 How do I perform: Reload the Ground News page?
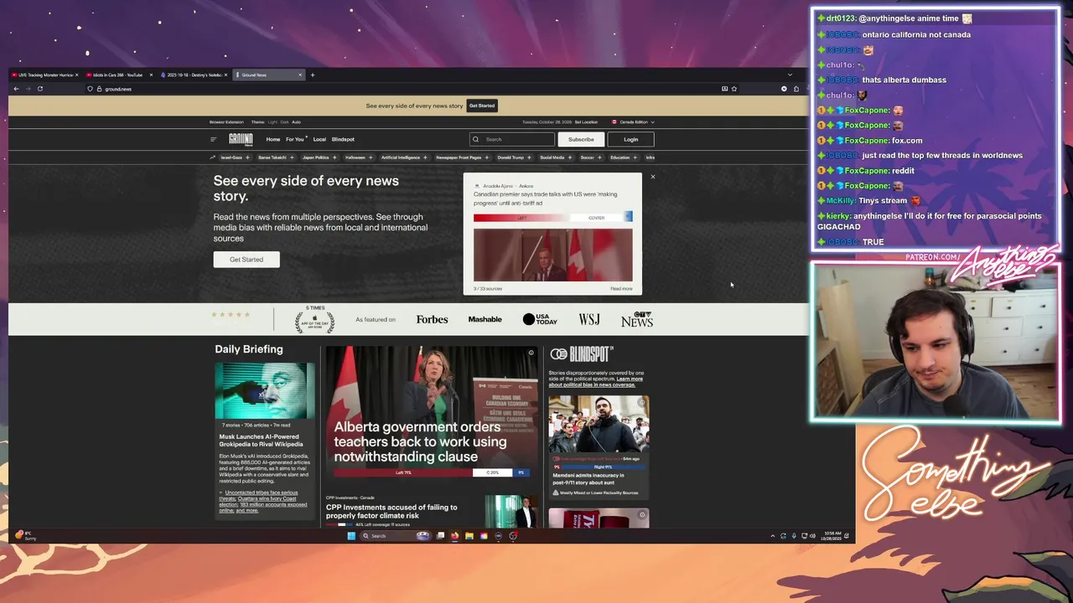tap(39, 89)
